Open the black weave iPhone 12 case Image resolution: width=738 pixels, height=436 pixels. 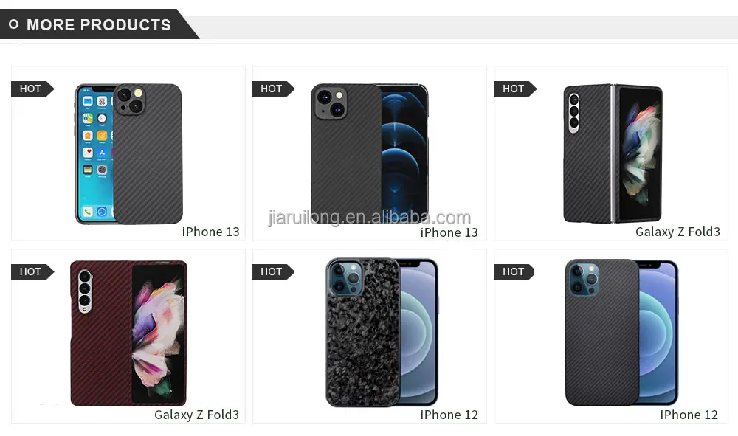621,332
